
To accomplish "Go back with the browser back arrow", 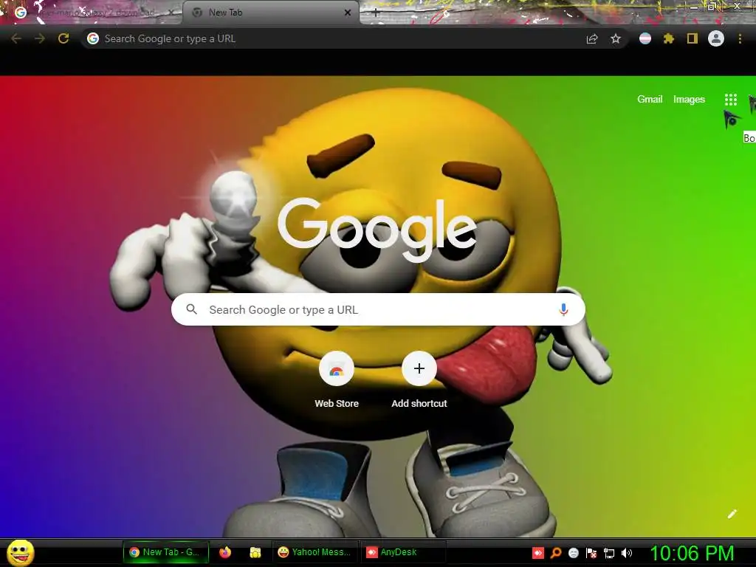I will click(16, 38).
